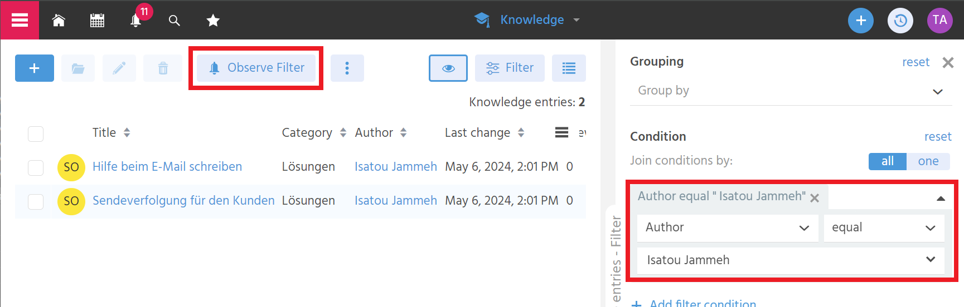Open the Knowledge module menu
Viewport: 964px width, 307px height.
pyautogui.click(x=531, y=20)
